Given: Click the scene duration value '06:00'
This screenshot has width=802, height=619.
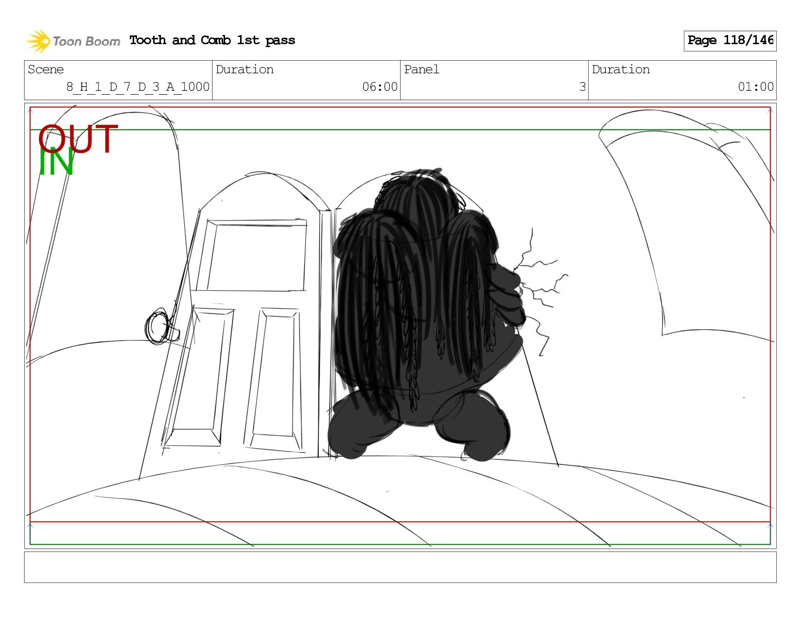Looking at the screenshot, I should click(x=380, y=87).
